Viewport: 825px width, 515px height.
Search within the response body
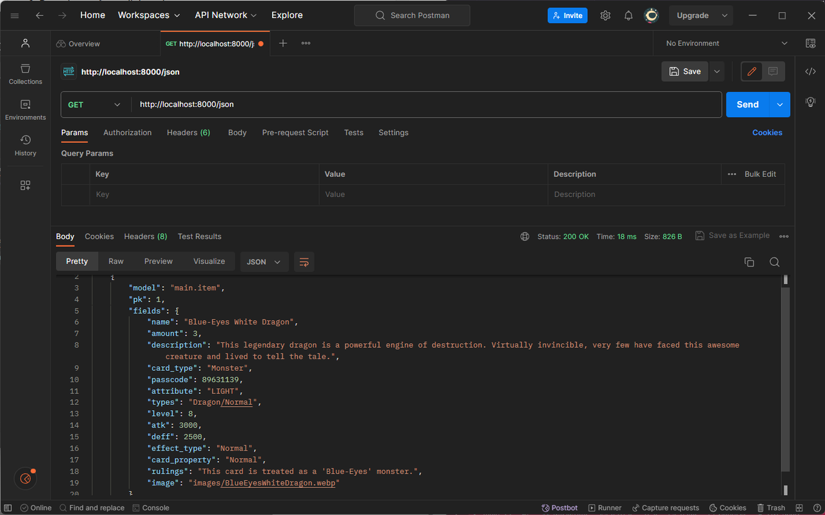tap(775, 262)
